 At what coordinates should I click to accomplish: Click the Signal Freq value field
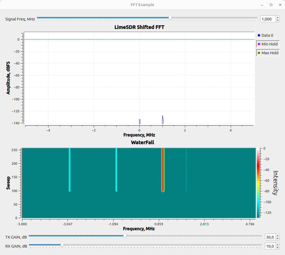268,19
